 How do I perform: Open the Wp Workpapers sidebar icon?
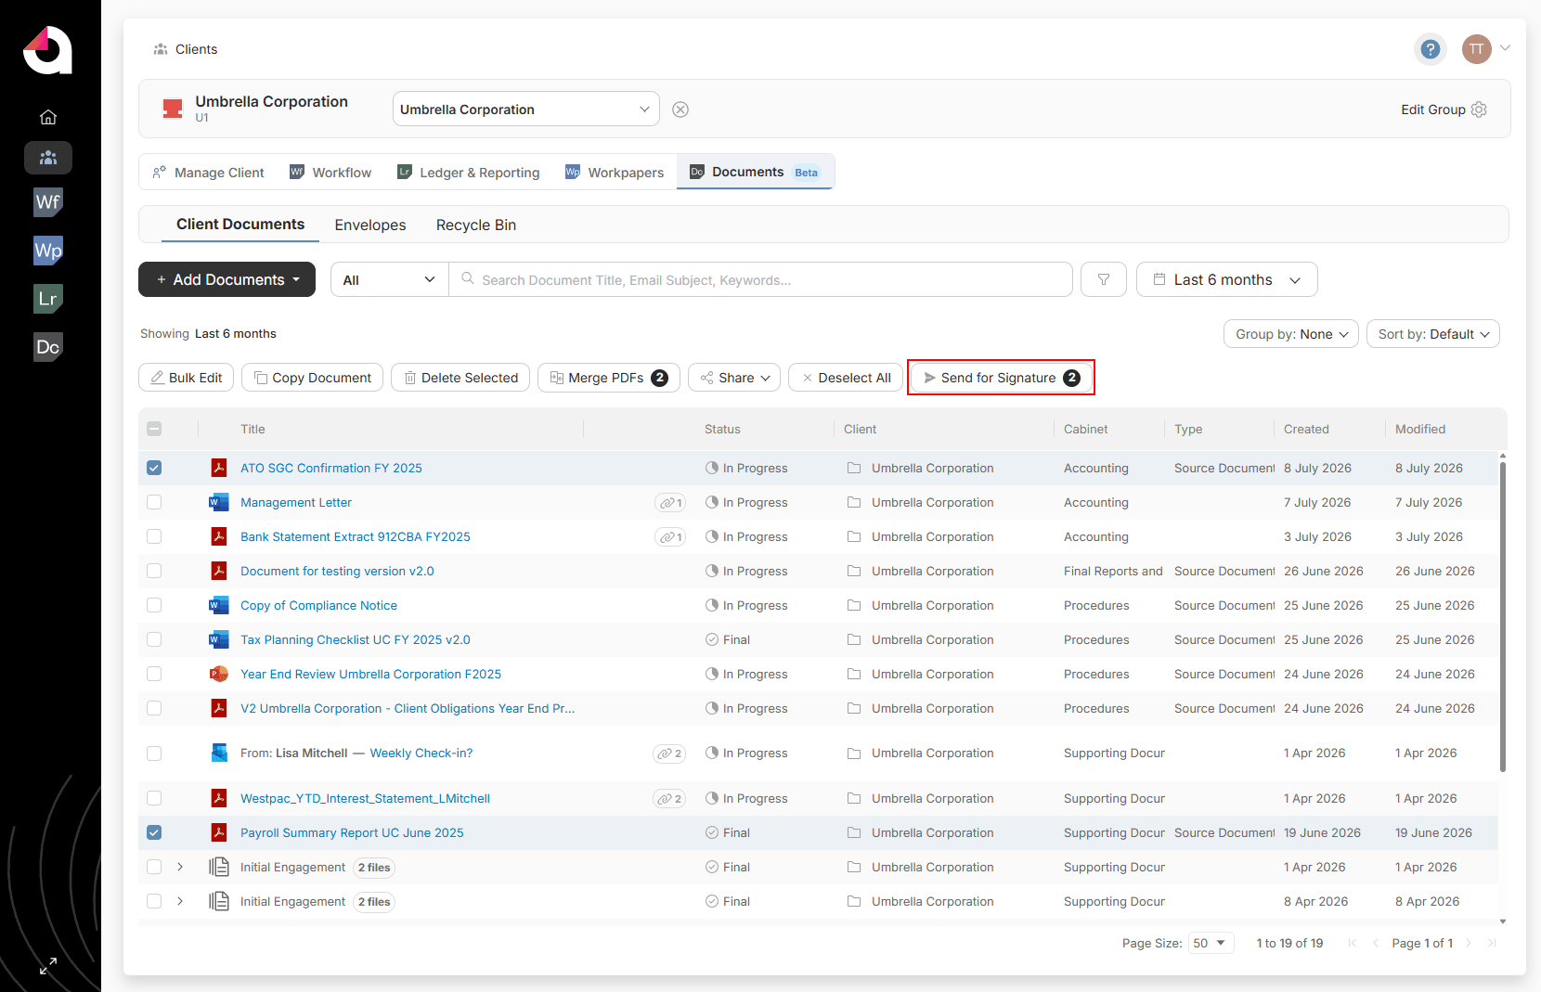[48, 251]
